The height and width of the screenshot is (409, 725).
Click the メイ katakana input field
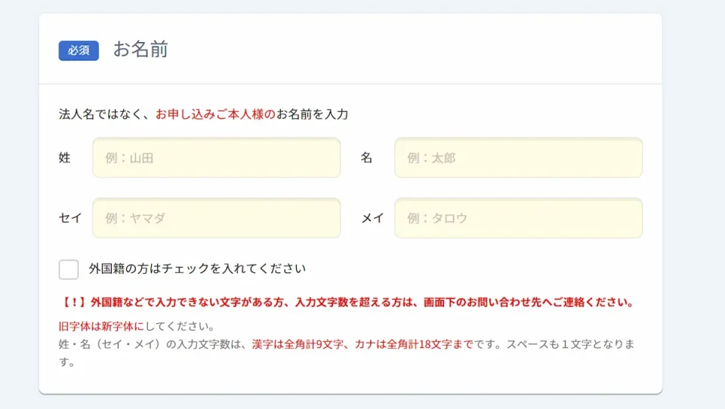(x=518, y=218)
